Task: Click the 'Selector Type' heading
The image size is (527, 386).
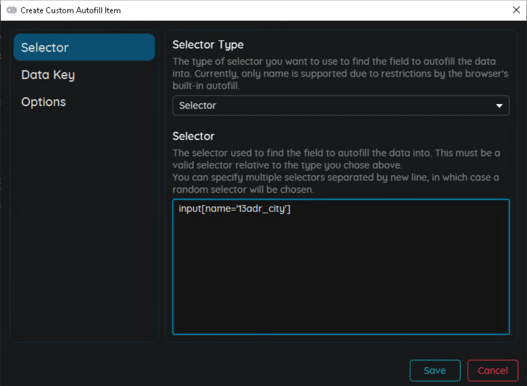Action: click(x=208, y=45)
